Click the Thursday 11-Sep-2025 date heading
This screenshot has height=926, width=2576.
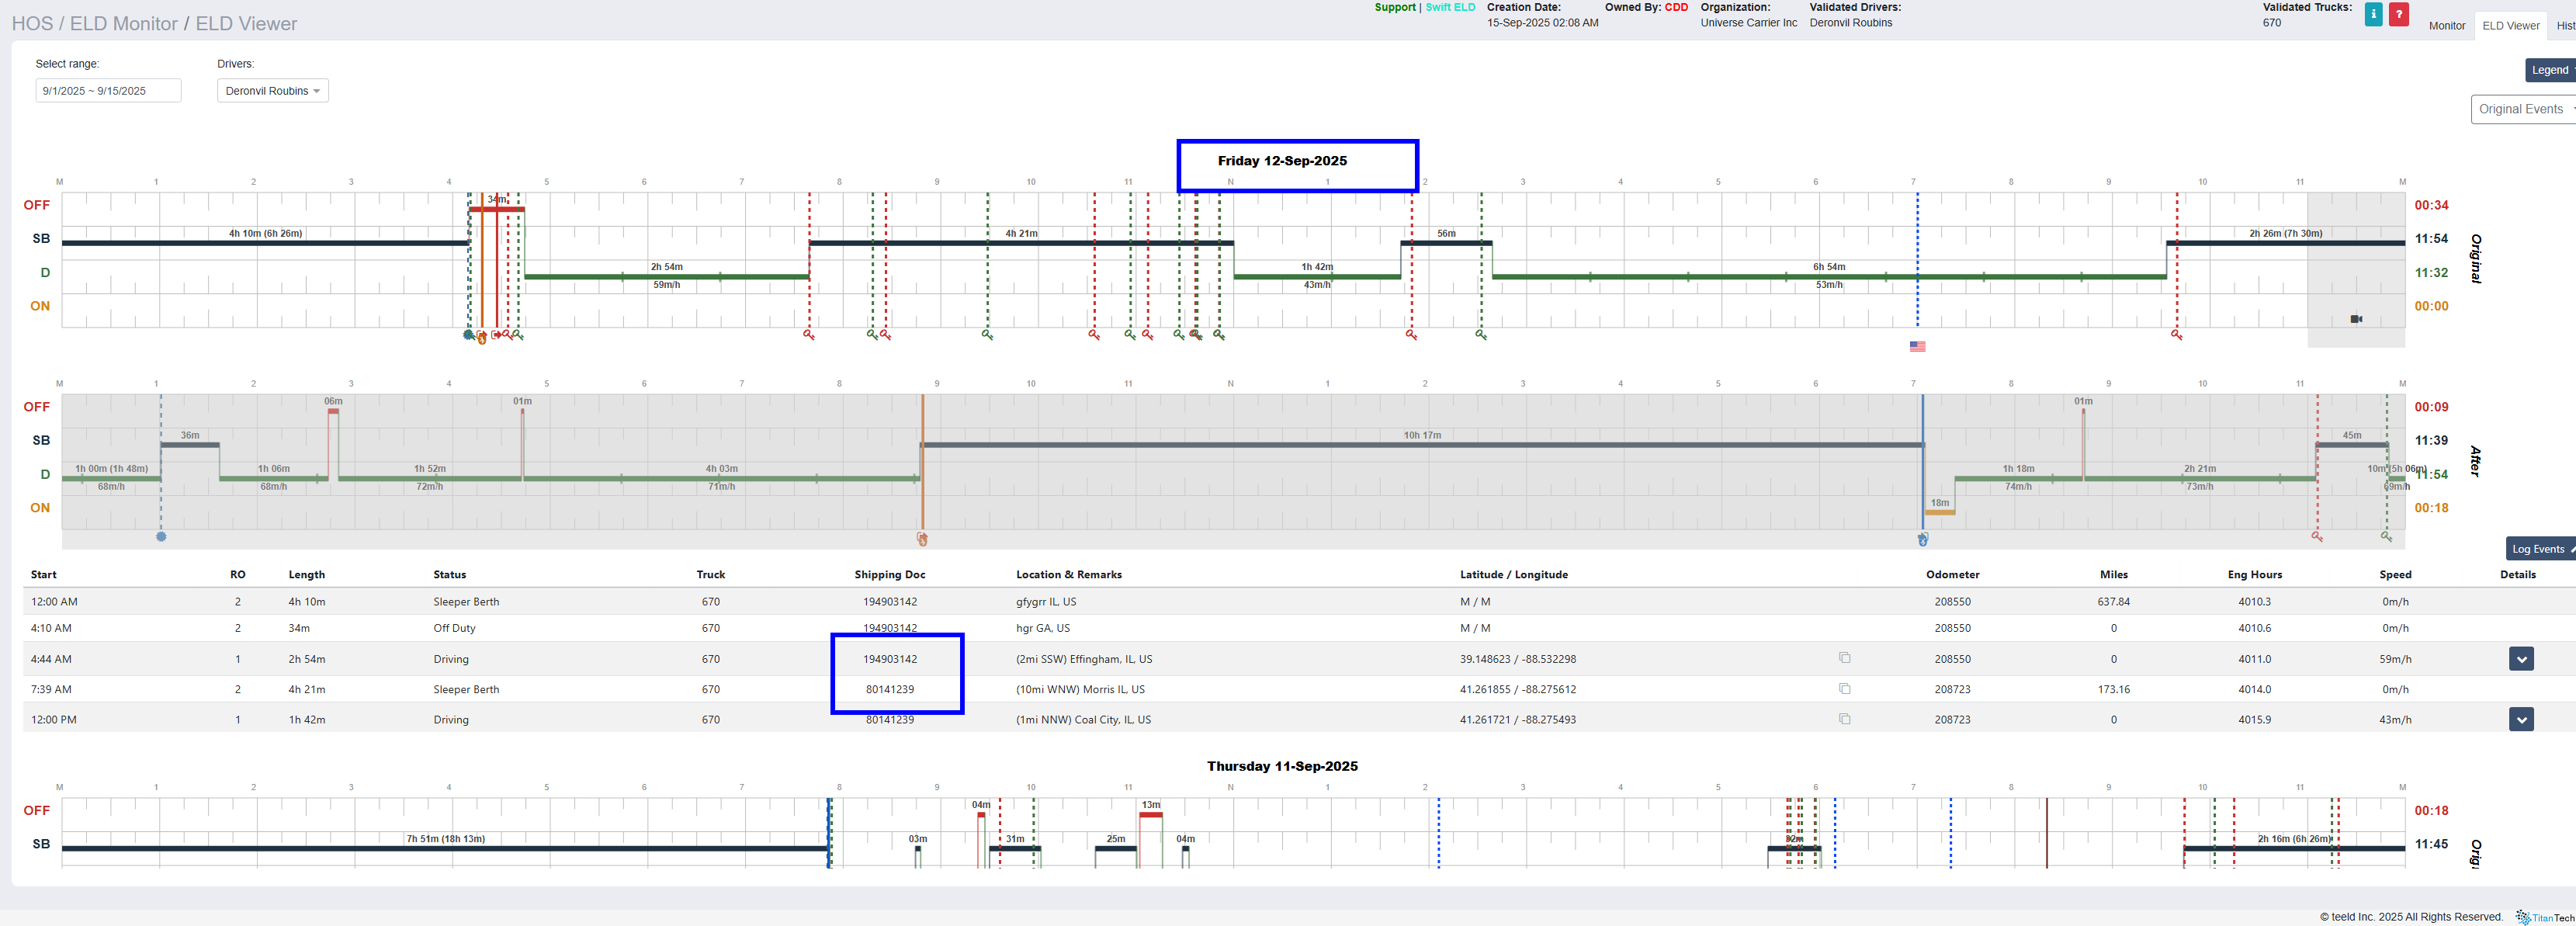point(1282,766)
